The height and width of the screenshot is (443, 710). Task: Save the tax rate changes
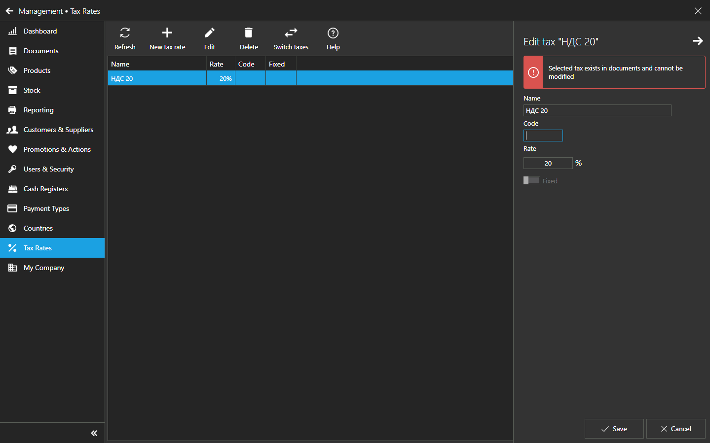pyautogui.click(x=614, y=429)
